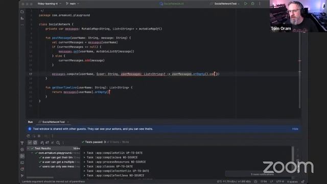The height and width of the screenshot is (184, 327).
Task: Click the cursor position in status bar
Action: coord(264,181)
